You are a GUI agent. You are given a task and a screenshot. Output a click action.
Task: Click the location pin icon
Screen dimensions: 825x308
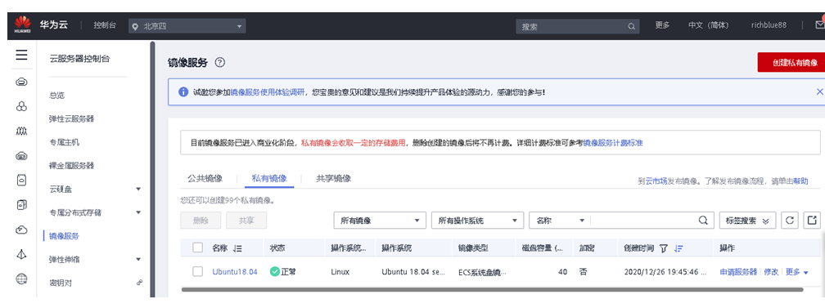pyautogui.click(x=136, y=26)
